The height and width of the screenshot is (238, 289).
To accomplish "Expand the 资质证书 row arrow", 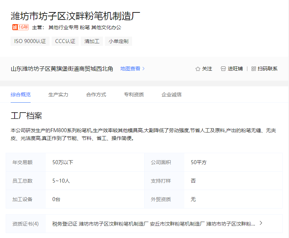I will [x=261, y=223].
